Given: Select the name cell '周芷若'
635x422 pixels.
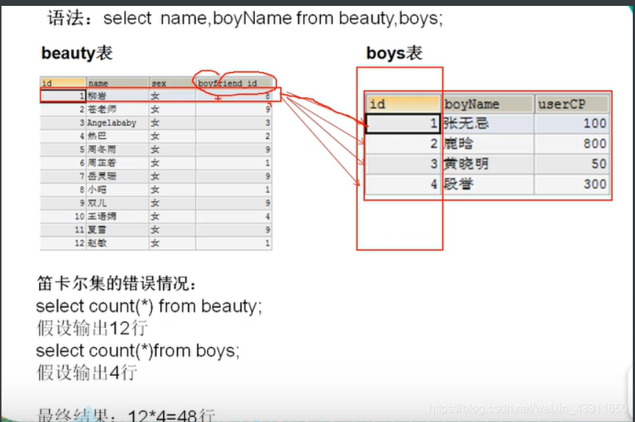Looking at the screenshot, I should point(117,163).
